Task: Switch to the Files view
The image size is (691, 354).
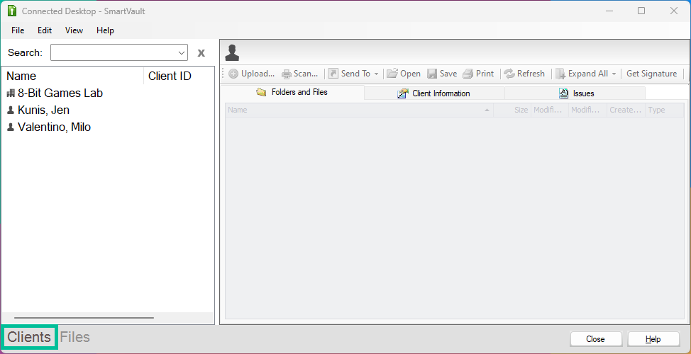Action: click(75, 337)
